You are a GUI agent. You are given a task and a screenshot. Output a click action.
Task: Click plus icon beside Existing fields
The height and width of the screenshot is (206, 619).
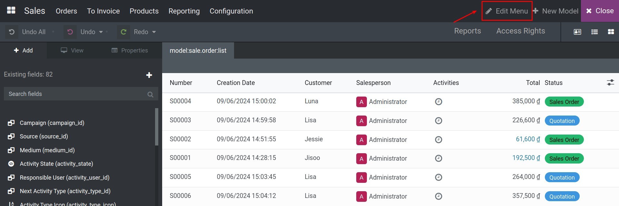pyautogui.click(x=149, y=75)
